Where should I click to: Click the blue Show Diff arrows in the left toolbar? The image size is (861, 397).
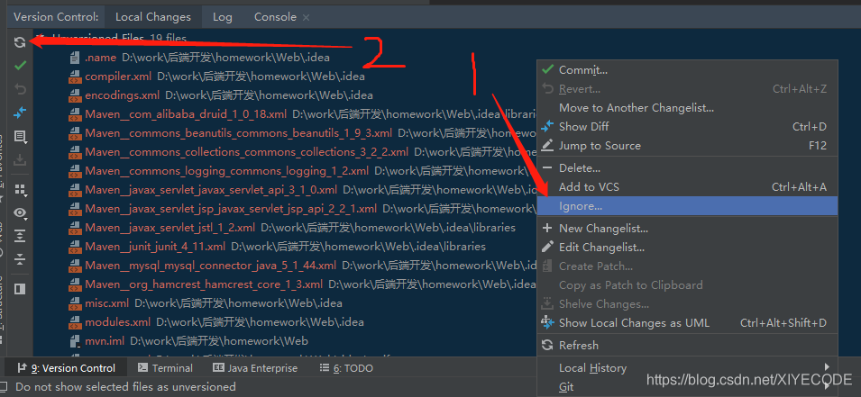point(21,113)
